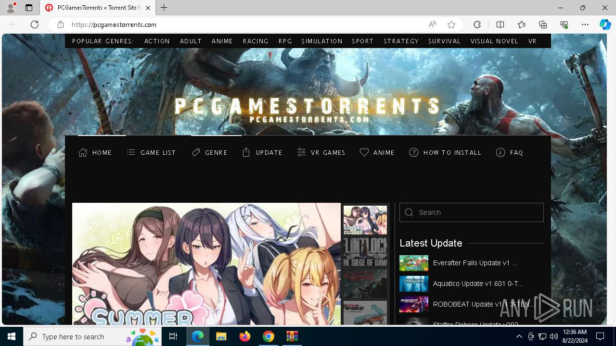Open the RPG genre
Screen dimensions: 616x346
click(x=285, y=41)
